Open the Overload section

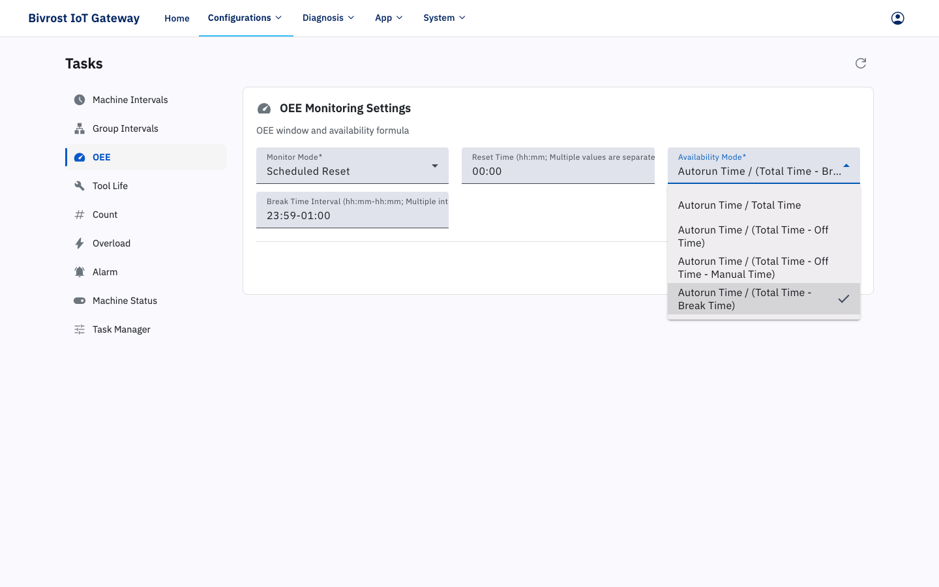(146, 243)
